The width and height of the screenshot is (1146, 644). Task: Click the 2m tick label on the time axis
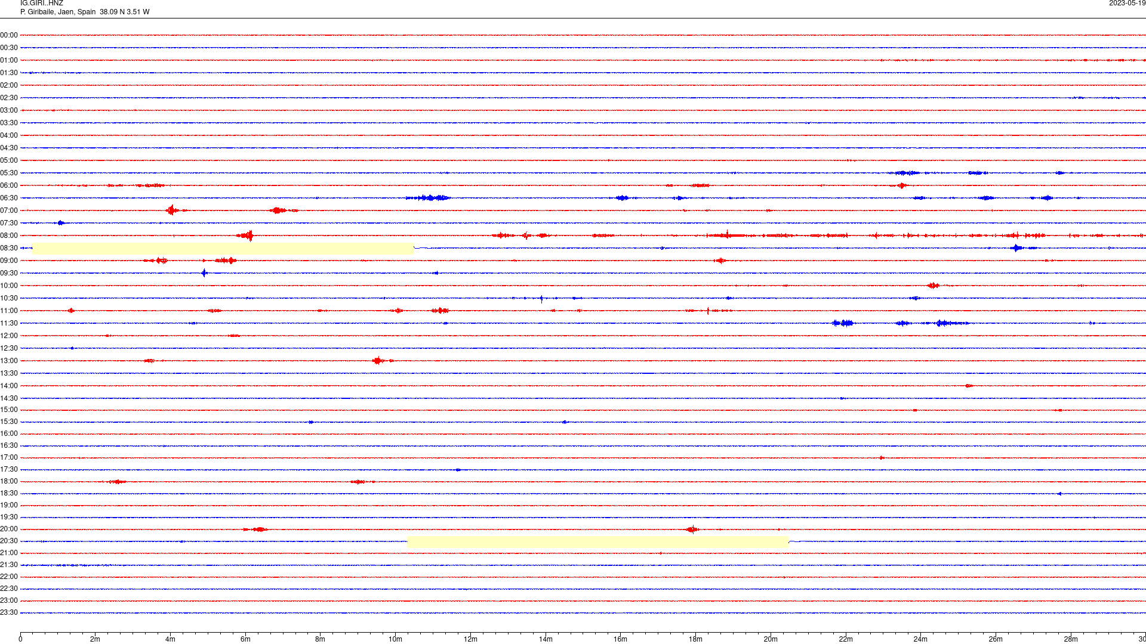coord(95,639)
